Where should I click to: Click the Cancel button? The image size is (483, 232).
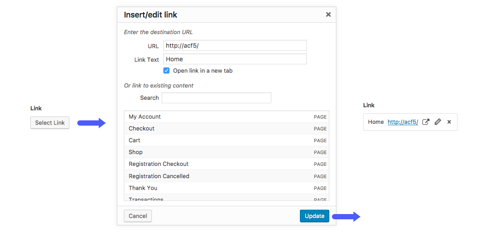coord(138,216)
